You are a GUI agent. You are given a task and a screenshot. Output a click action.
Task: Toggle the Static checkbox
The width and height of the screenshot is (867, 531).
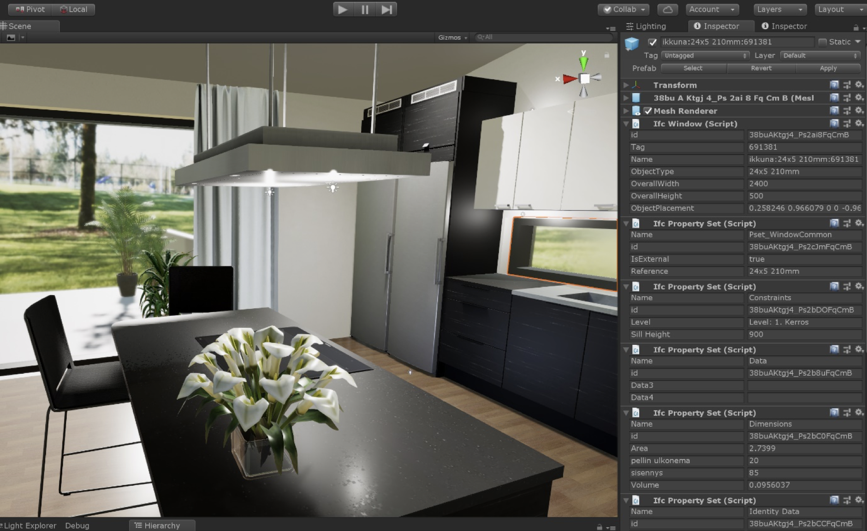click(x=823, y=42)
